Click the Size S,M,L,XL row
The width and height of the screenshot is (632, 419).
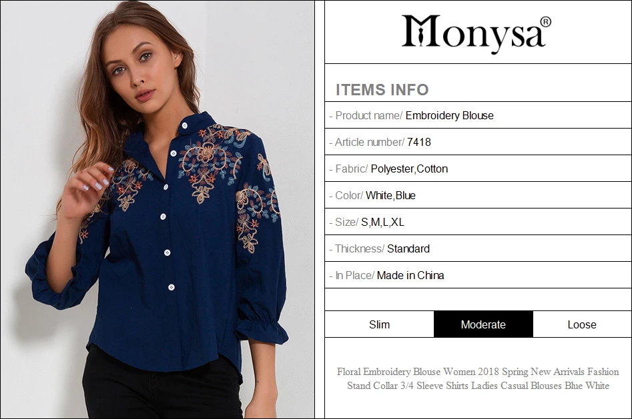(x=478, y=222)
